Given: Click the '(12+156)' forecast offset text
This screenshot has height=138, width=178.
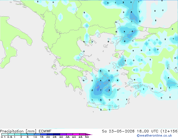Looking at the screenshot, I should tap(169, 131).
